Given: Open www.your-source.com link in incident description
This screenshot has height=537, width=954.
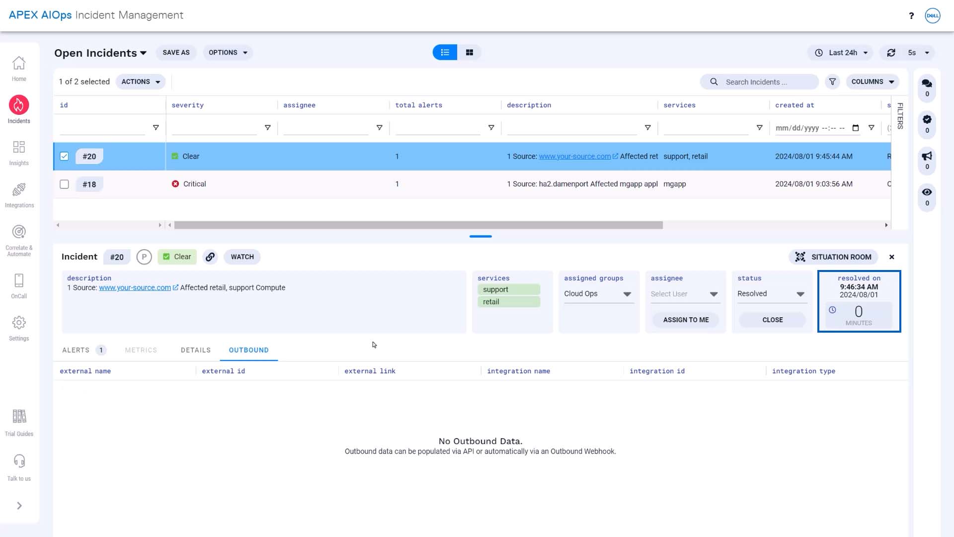Looking at the screenshot, I should tap(135, 288).
